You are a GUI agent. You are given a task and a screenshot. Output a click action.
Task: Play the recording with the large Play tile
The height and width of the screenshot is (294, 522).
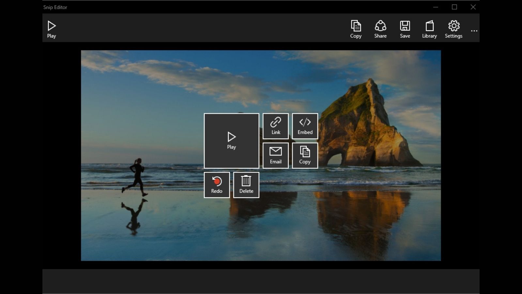(231, 140)
